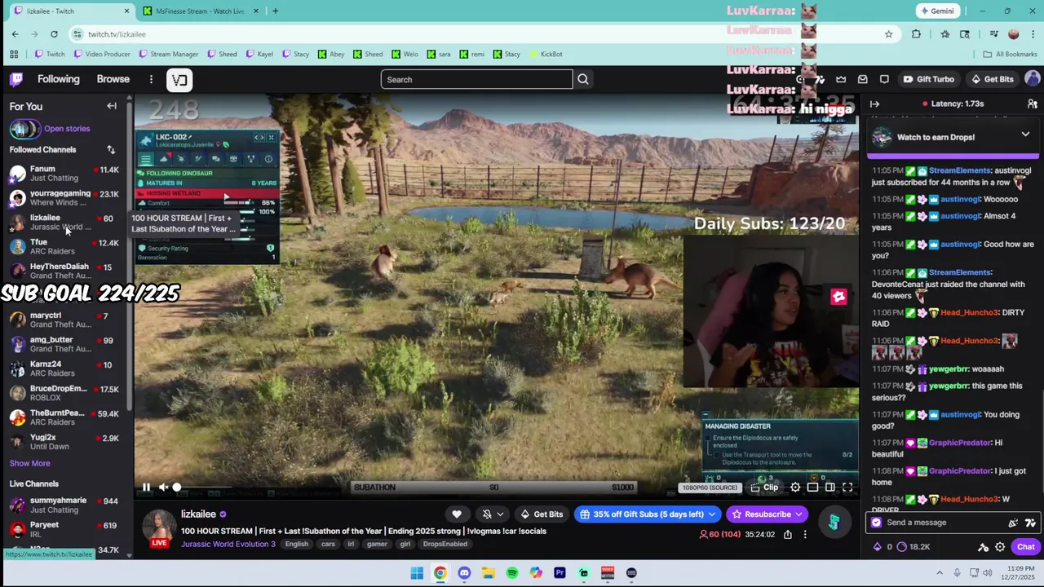Show hidden system tray icons

coord(940,573)
